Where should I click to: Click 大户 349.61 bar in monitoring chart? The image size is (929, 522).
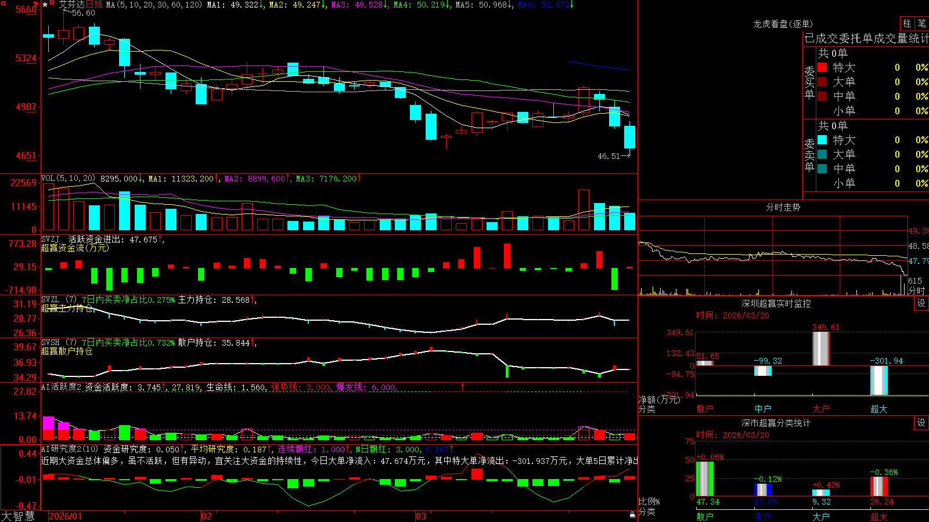(821, 349)
